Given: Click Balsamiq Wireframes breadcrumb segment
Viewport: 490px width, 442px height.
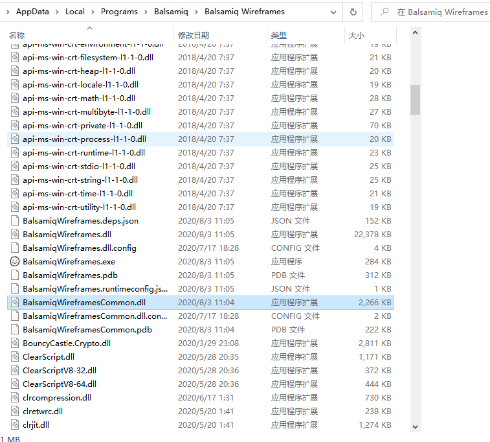Looking at the screenshot, I should [245, 12].
